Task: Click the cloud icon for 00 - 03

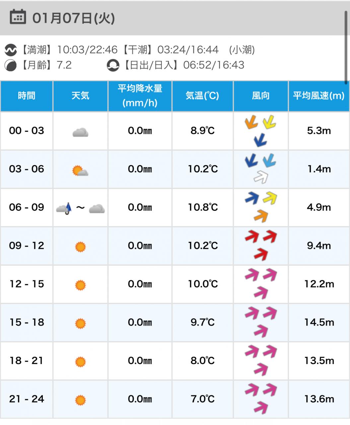Action: (x=80, y=132)
